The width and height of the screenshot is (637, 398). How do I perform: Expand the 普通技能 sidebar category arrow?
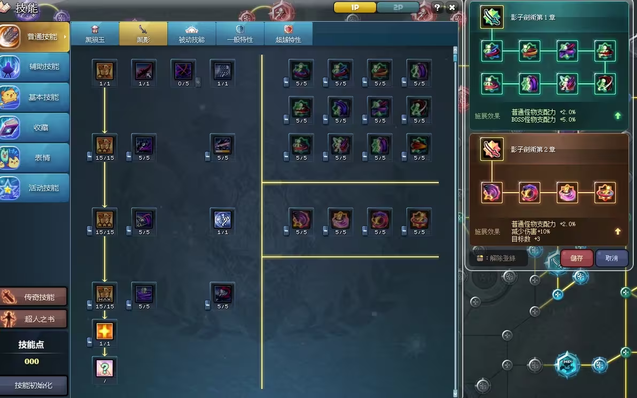tap(65, 37)
